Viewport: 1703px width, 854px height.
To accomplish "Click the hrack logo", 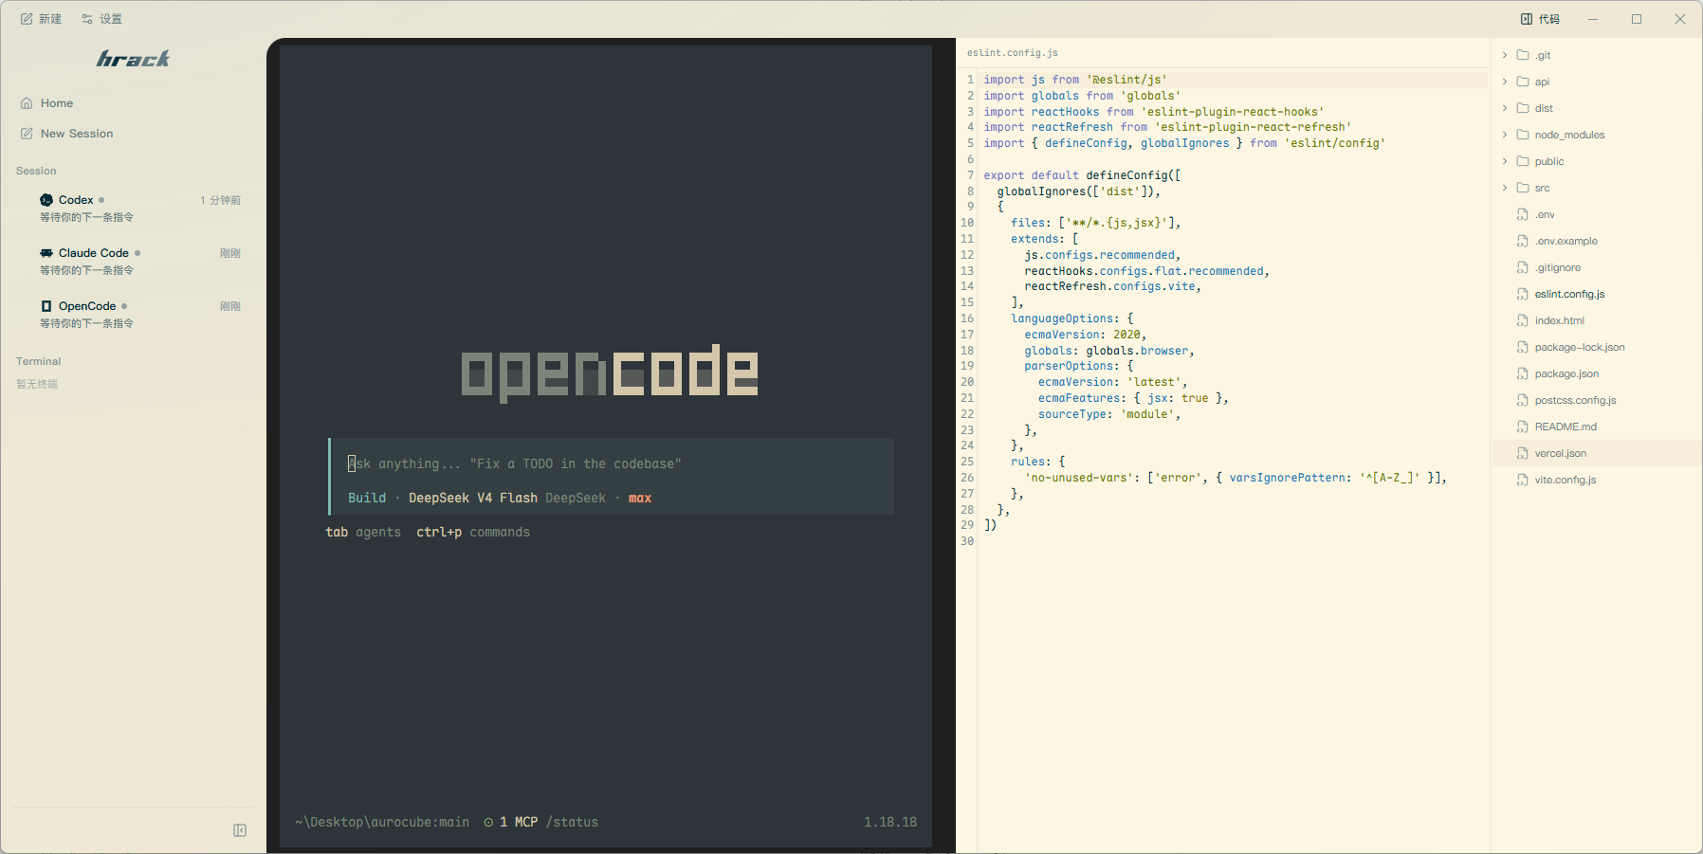I will click(x=133, y=59).
